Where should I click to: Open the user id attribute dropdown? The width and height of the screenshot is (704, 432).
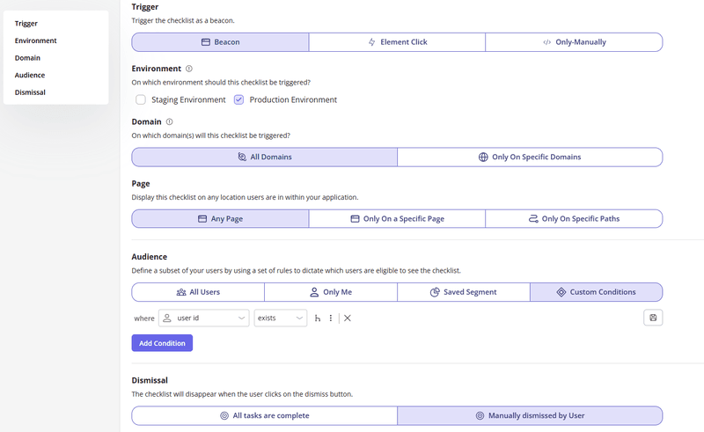coord(204,319)
